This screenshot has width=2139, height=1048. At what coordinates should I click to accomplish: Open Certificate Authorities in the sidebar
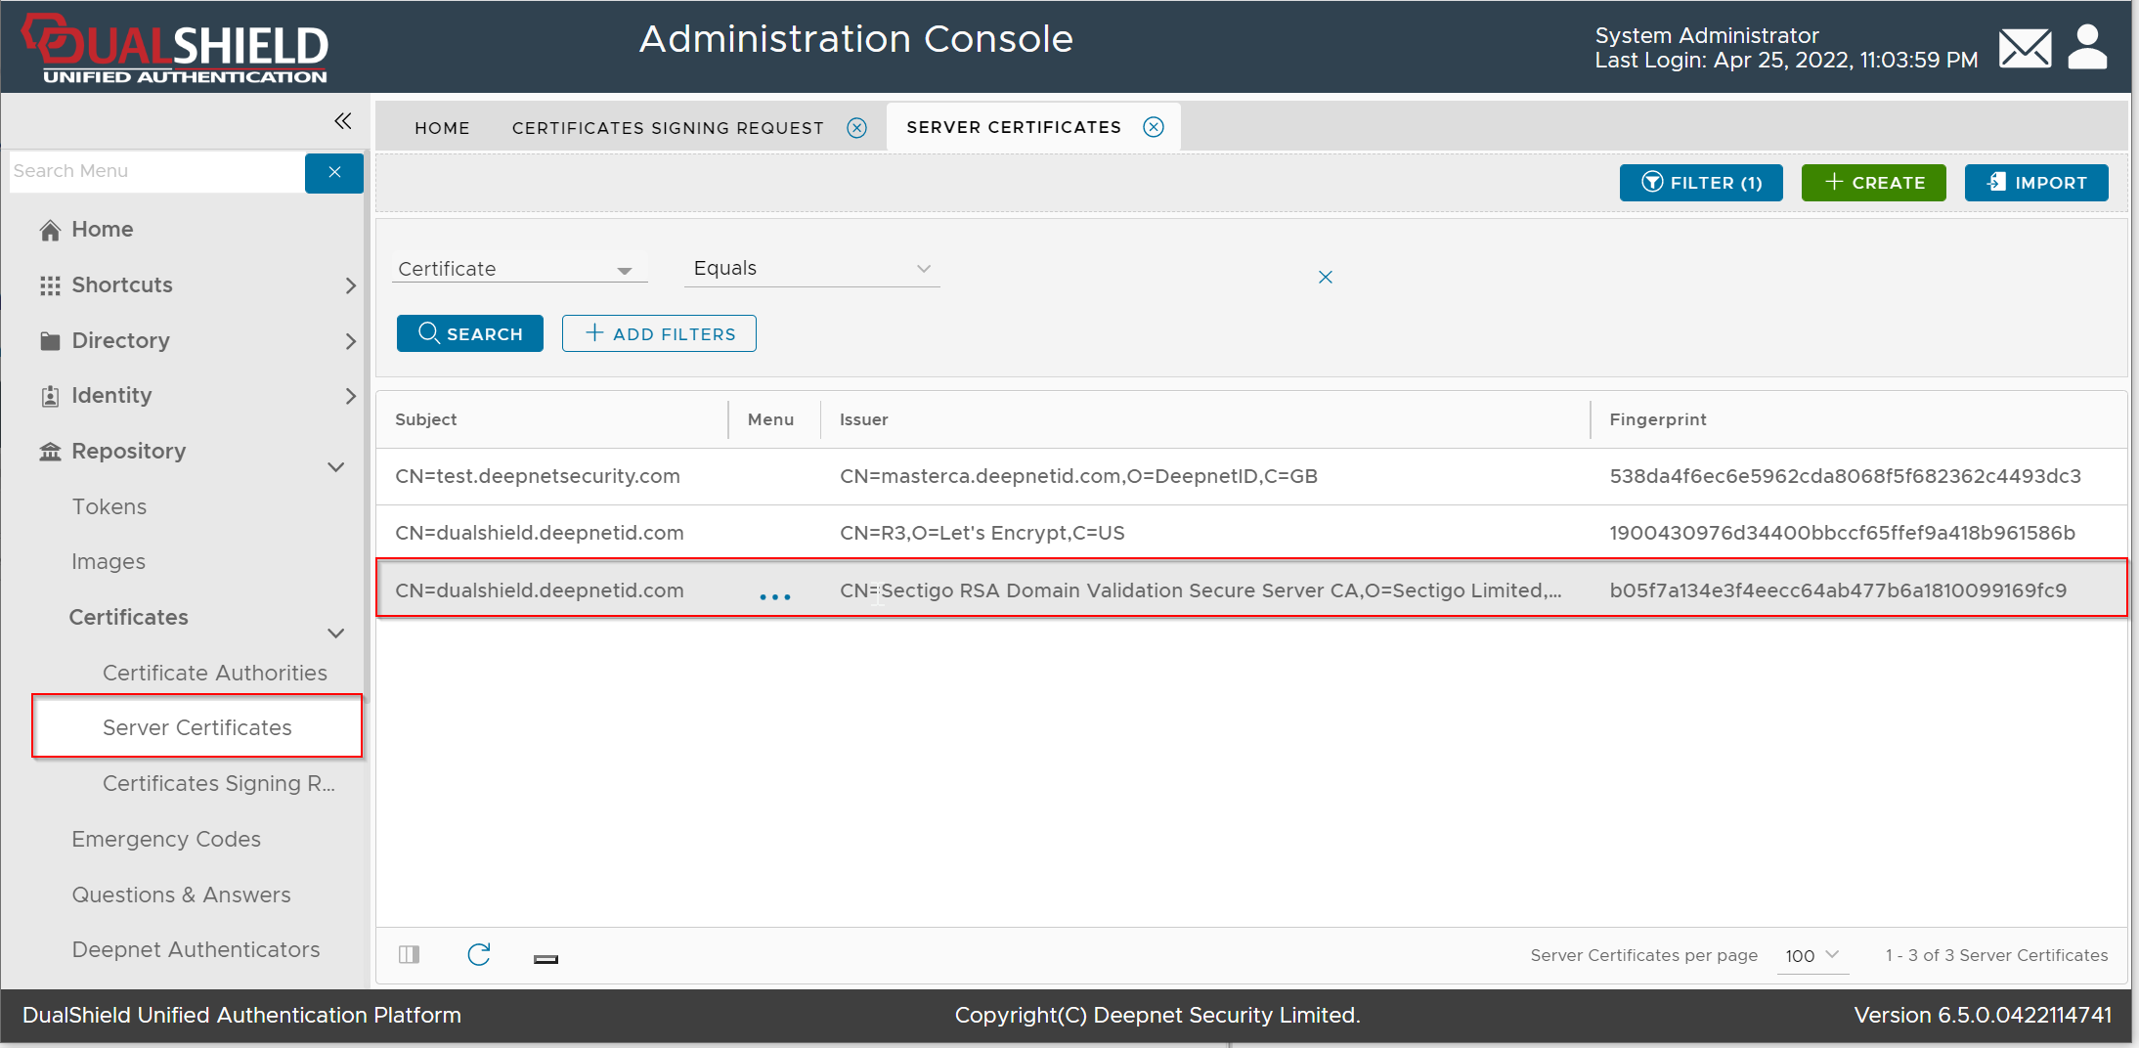[x=214, y=673]
